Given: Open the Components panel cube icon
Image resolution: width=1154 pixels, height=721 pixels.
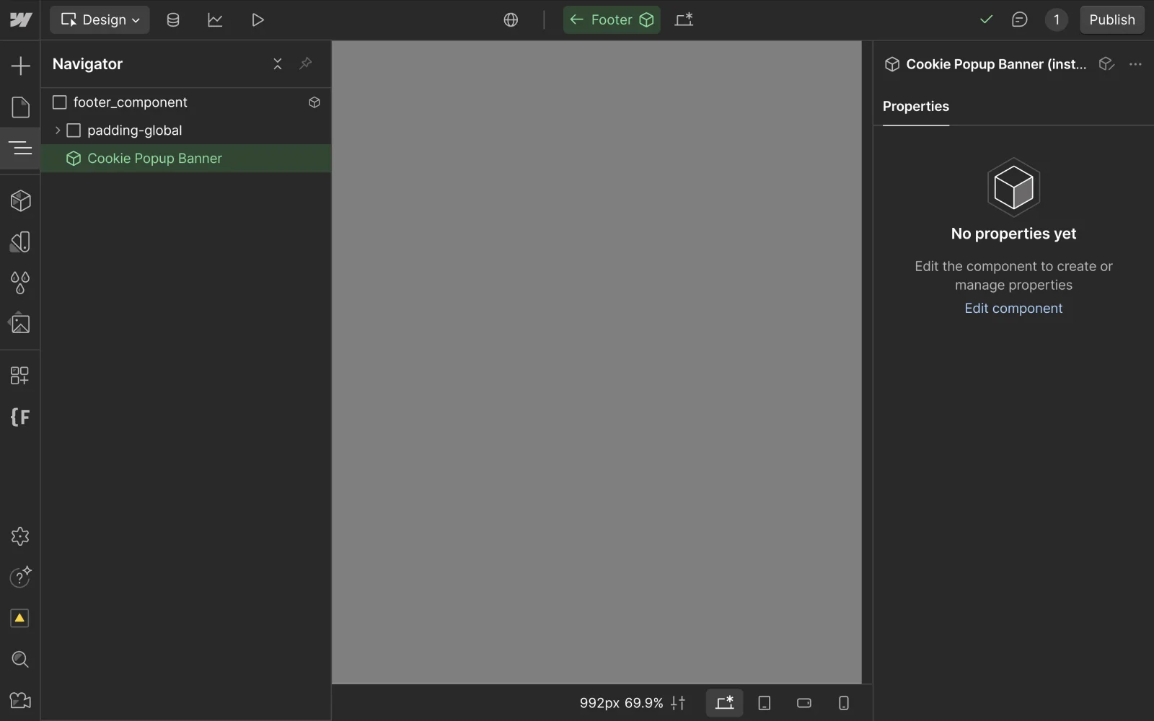Looking at the screenshot, I should tap(20, 200).
